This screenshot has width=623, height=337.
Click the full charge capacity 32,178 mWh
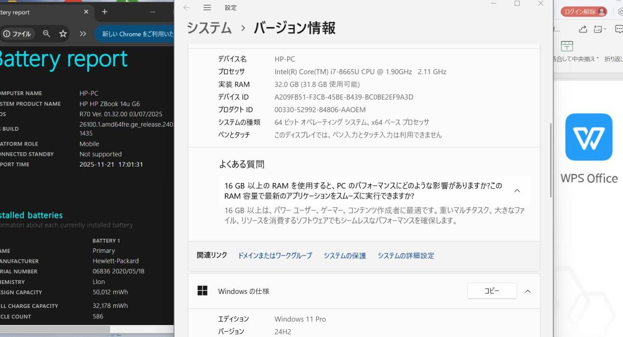coord(110,306)
